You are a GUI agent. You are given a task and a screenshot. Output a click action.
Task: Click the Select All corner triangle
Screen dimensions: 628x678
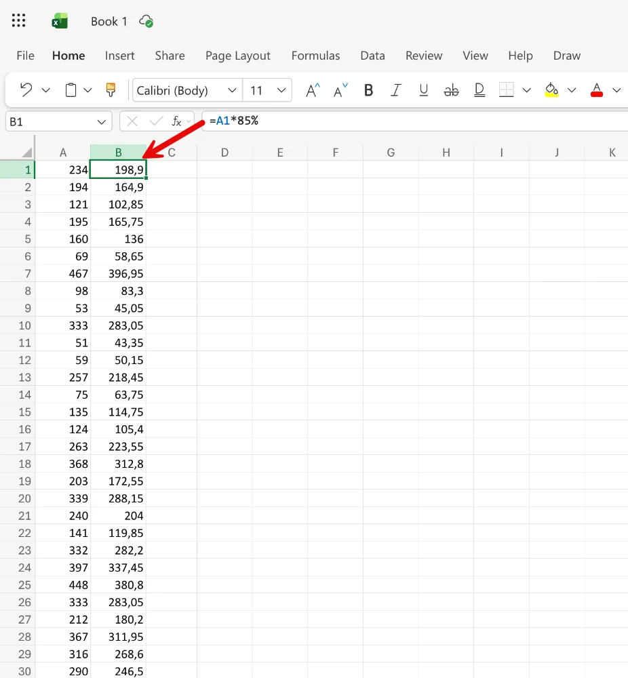point(27,152)
